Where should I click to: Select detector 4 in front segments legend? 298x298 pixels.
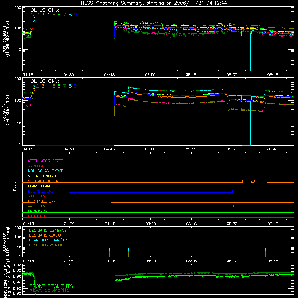(x=48, y=15)
